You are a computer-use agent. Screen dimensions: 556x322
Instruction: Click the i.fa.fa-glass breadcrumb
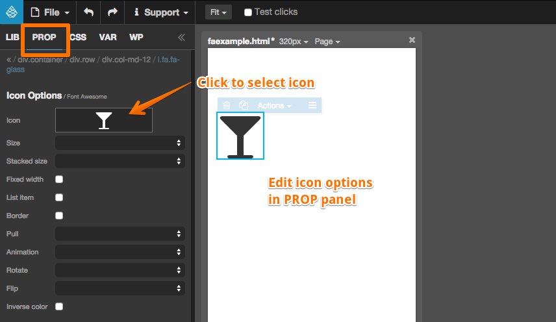[168, 60]
